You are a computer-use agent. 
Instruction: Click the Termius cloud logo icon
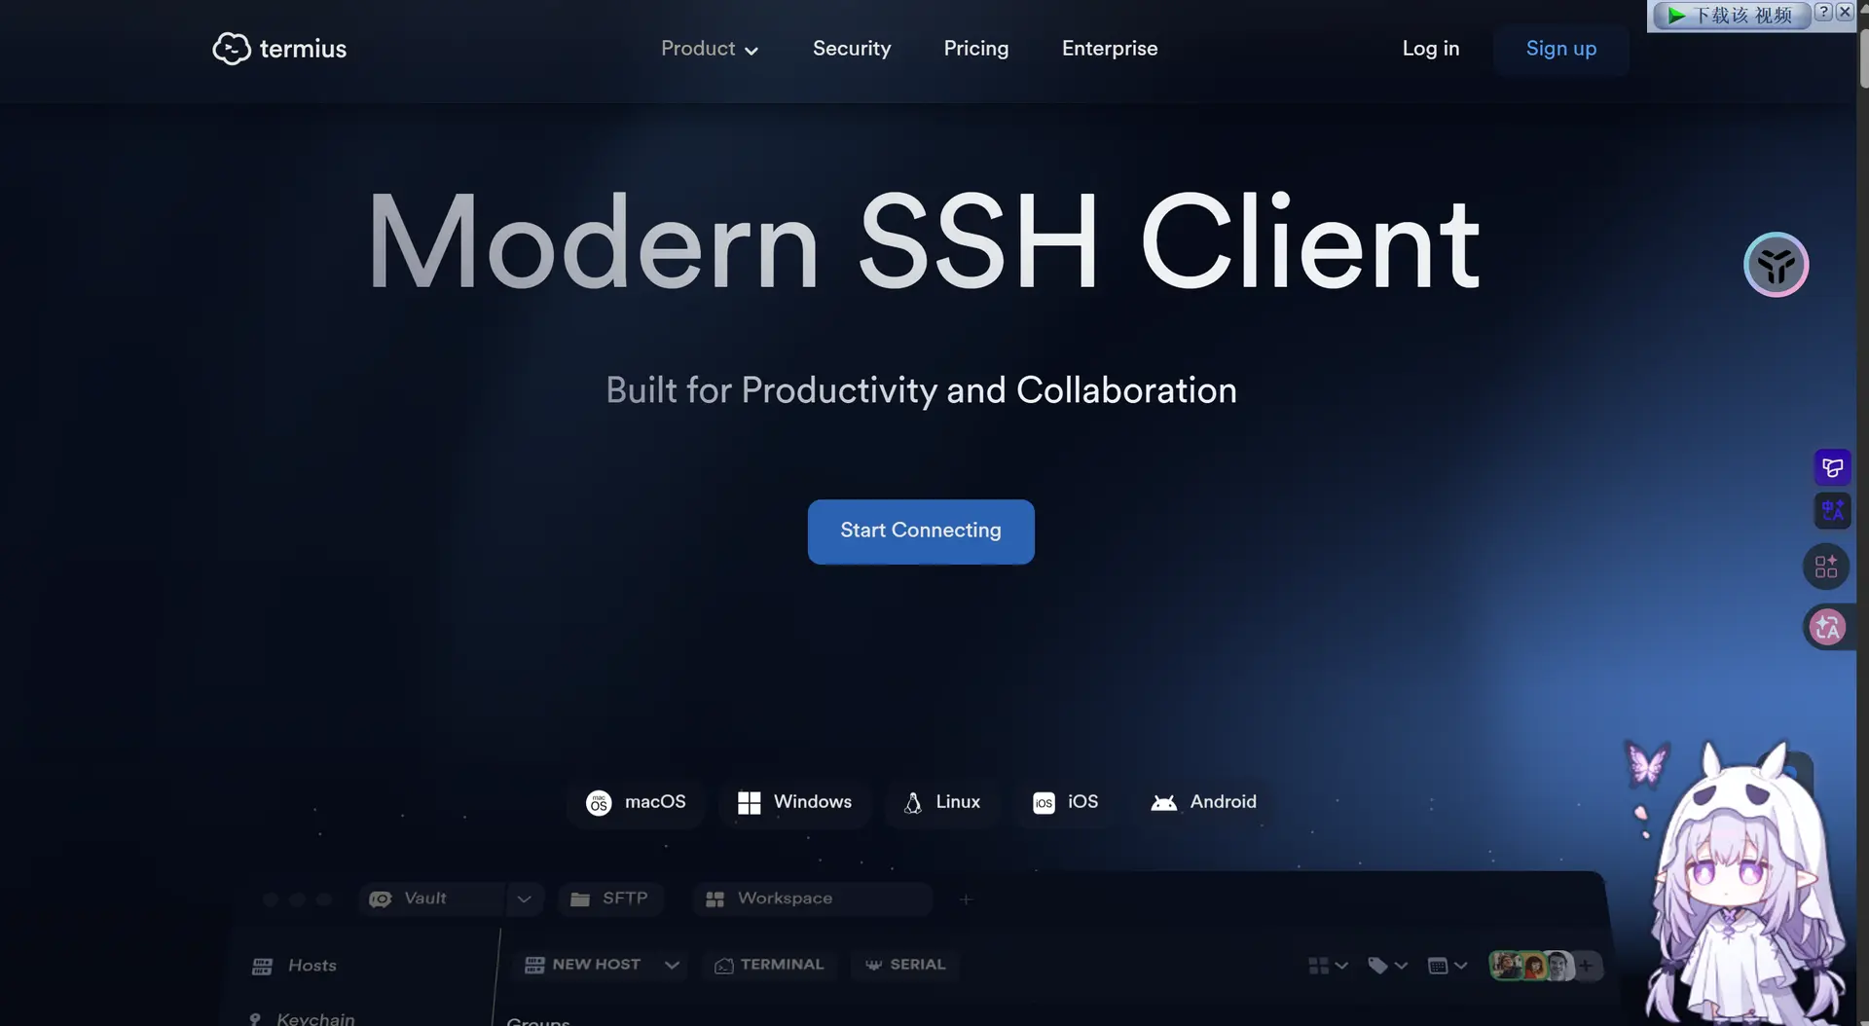pos(232,49)
